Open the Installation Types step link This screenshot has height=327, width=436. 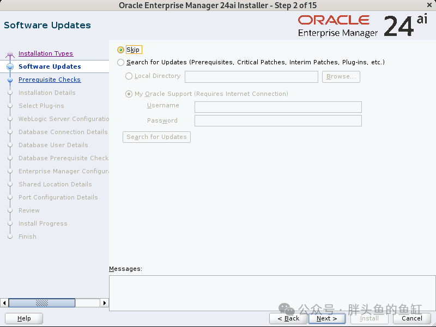(46, 53)
